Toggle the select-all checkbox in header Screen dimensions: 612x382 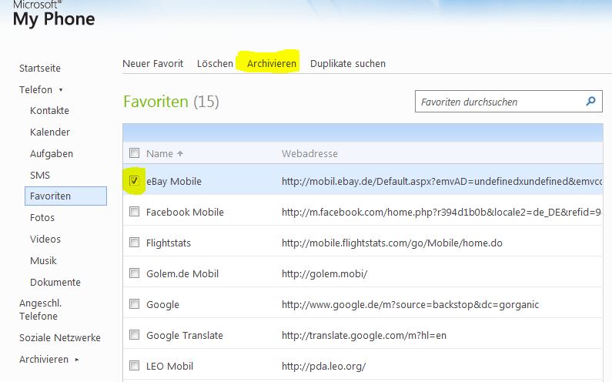134,152
